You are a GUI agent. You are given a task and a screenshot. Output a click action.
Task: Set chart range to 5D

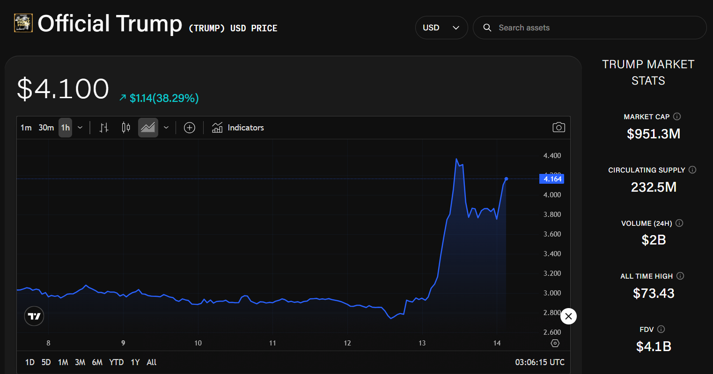pyautogui.click(x=46, y=362)
